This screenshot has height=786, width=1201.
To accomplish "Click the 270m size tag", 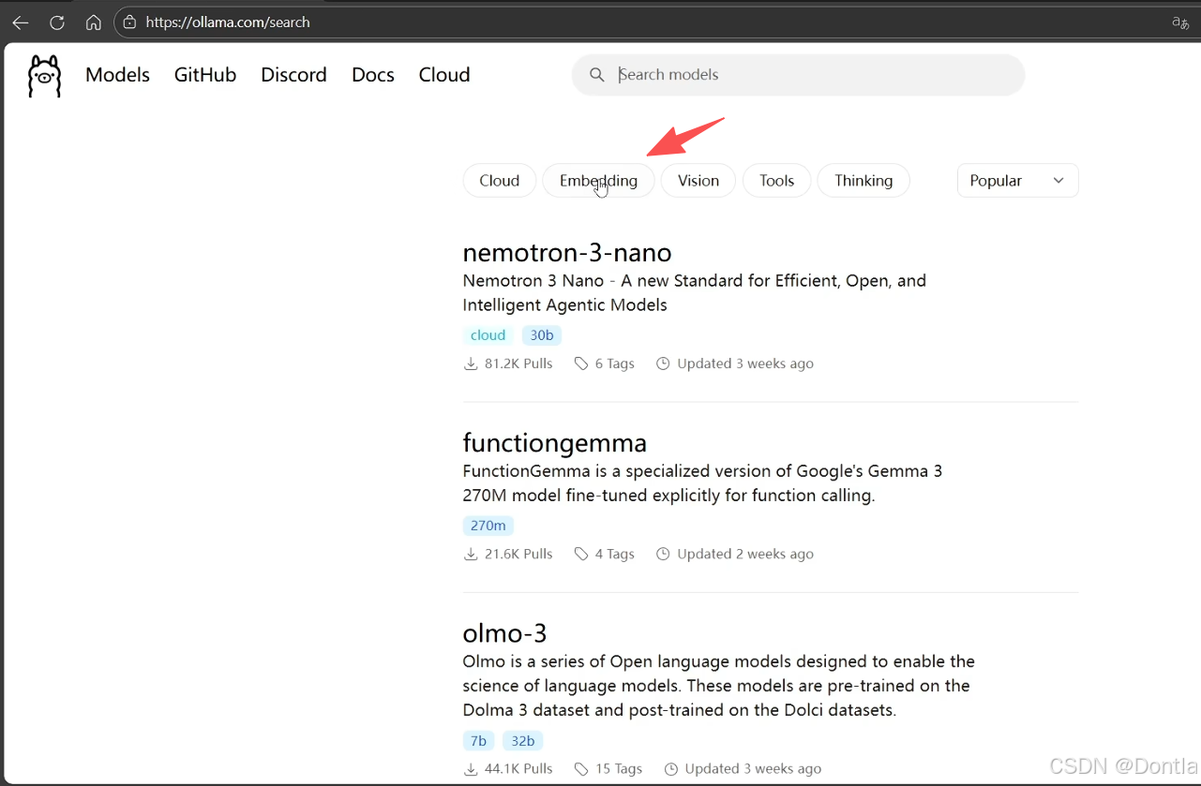I will pyautogui.click(x=488, y=526).
